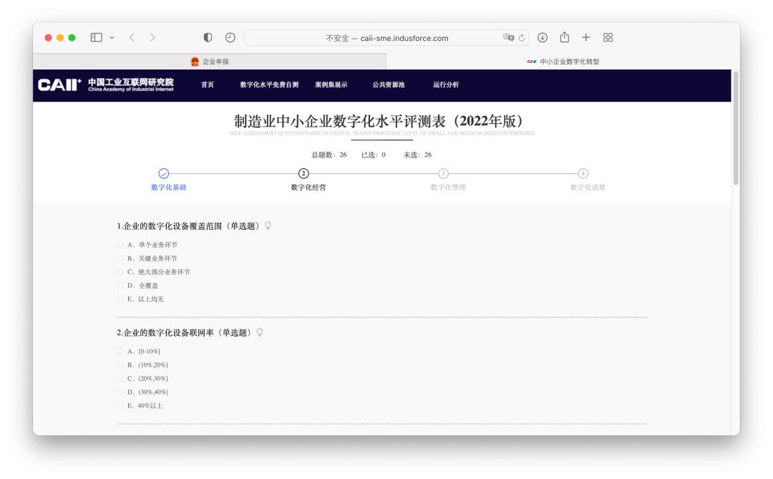Open the 案例集展示 menu item

pos(332,84)
